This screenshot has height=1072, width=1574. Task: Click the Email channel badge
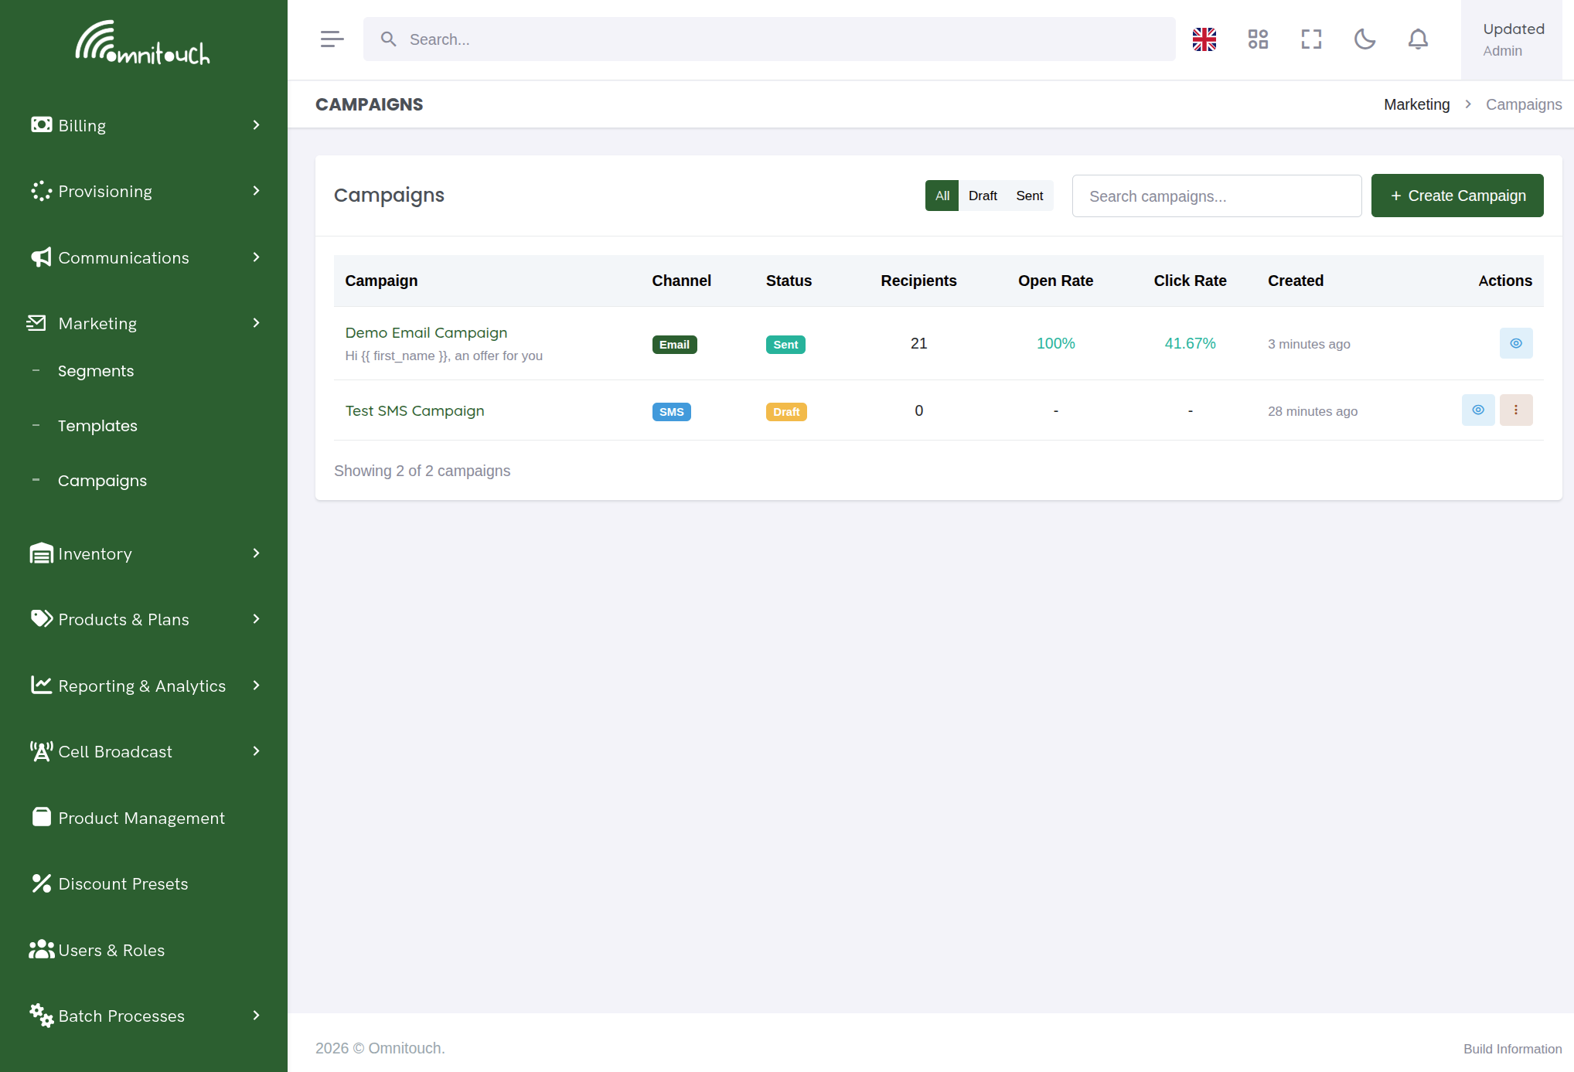[x=674, y=345]
